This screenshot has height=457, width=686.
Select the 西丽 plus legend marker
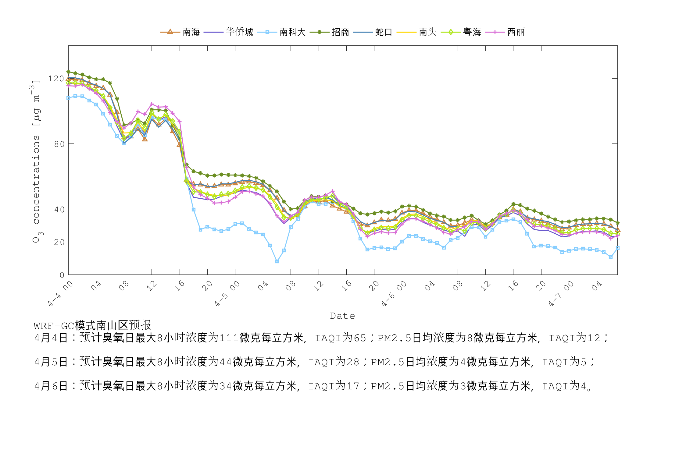495,31
